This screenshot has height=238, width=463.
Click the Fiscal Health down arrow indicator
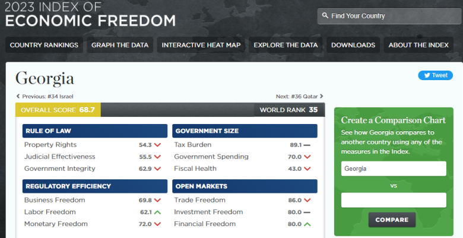click(307, 169)
